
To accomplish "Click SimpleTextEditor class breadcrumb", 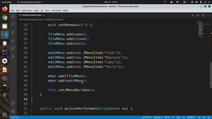I will pyautogui.click(x=55, y=20).
